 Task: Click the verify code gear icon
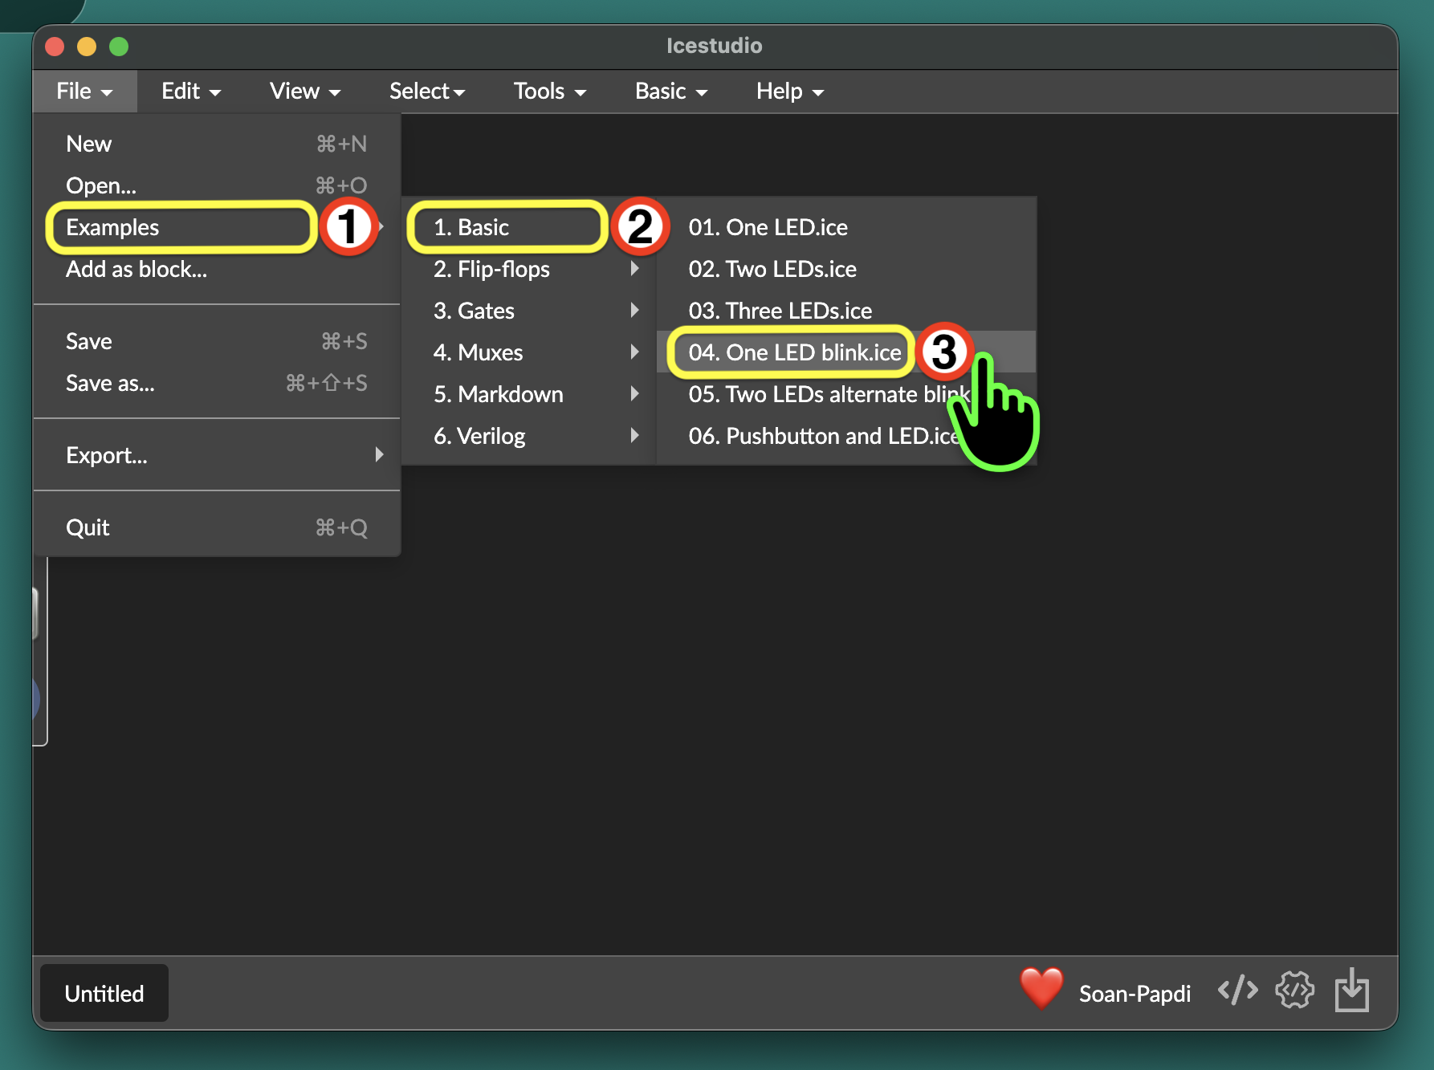1294,991
